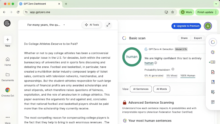The height and width of the screenshot is (124, 220).
Task: Expand document title dropdown
Action: pos(64,25)
